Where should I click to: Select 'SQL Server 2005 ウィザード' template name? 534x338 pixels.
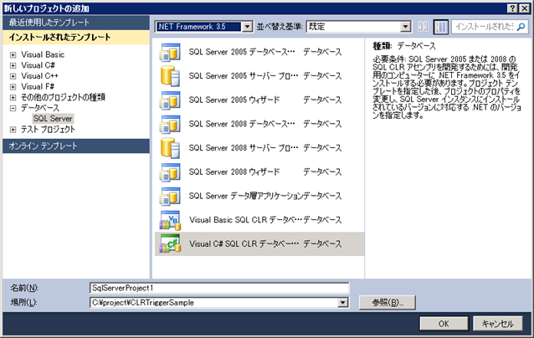(x=234, y=100)
